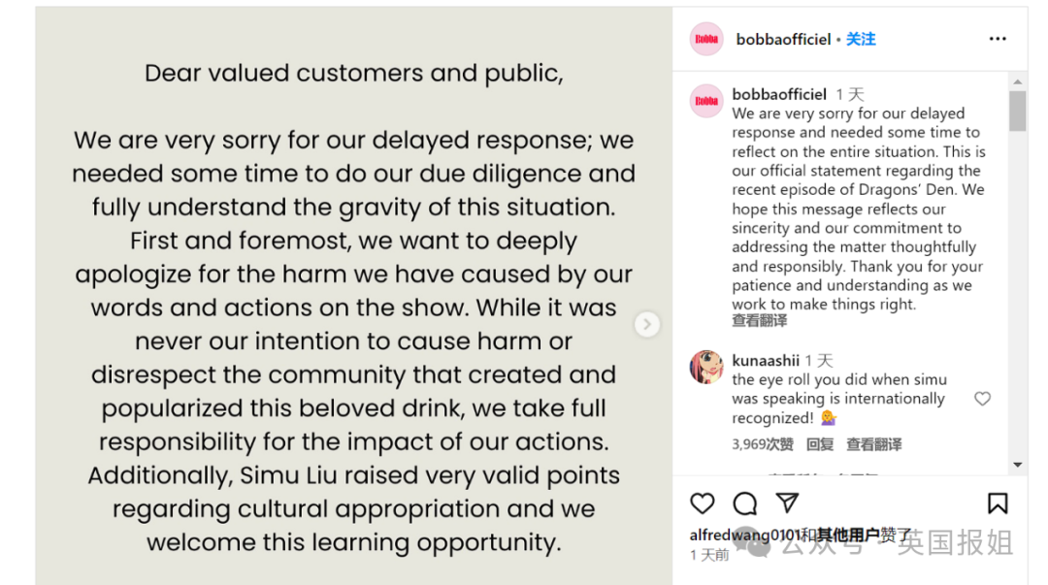Viewport: 1048px width, 585px height.
Task: Open kunaashii username link
Action: click(766, 361)
